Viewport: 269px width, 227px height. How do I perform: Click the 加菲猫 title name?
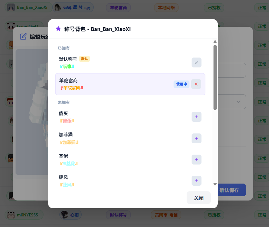[66, 135]
